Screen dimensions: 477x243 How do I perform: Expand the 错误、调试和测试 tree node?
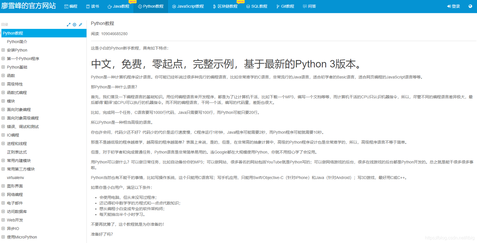[3, 126]
